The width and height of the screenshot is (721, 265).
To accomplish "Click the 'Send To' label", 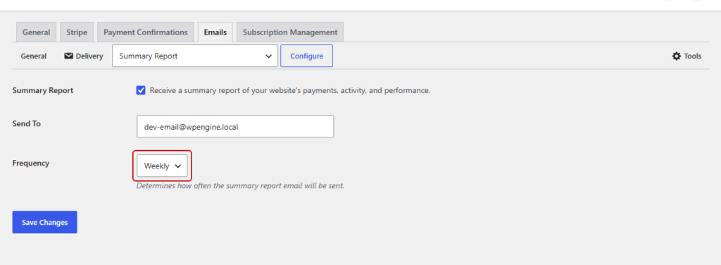I will coord(27,124).
